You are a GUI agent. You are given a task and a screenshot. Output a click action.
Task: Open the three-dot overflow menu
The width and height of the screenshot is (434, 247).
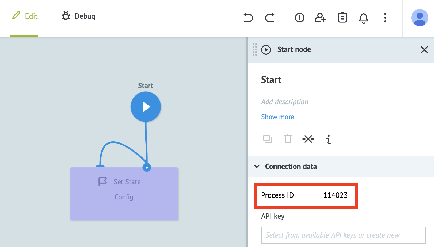(385, 18)
